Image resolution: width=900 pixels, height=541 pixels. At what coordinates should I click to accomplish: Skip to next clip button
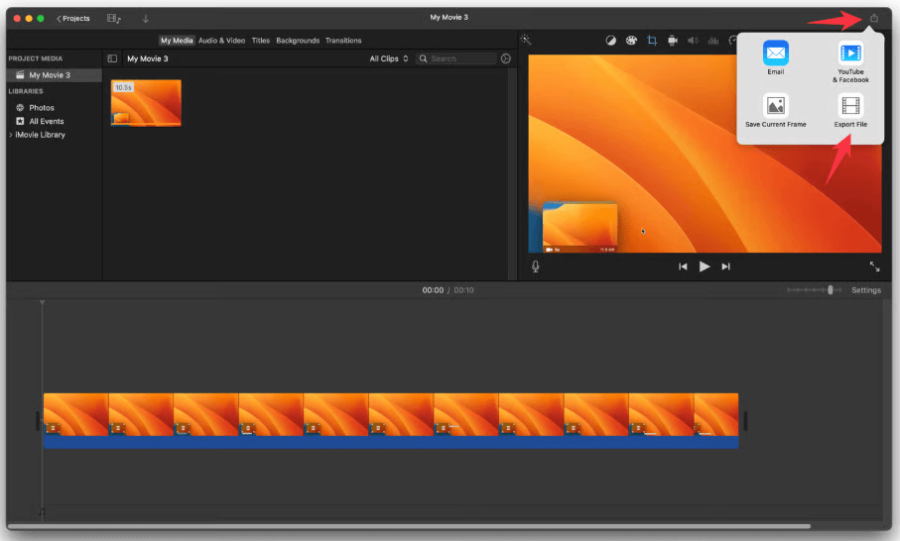pos(726,267)
